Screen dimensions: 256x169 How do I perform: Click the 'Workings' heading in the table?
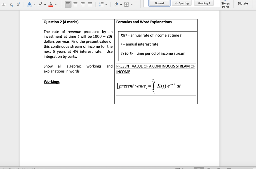pos(51,82)
